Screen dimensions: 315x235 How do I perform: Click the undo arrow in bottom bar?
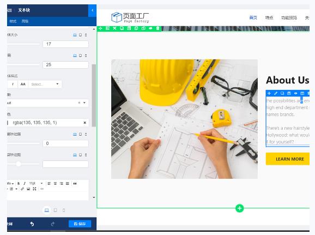32,224
